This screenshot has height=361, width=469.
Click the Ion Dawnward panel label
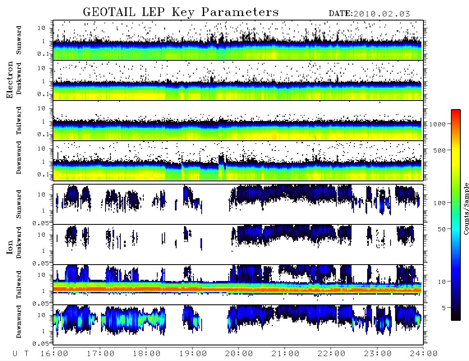point(19,322)
